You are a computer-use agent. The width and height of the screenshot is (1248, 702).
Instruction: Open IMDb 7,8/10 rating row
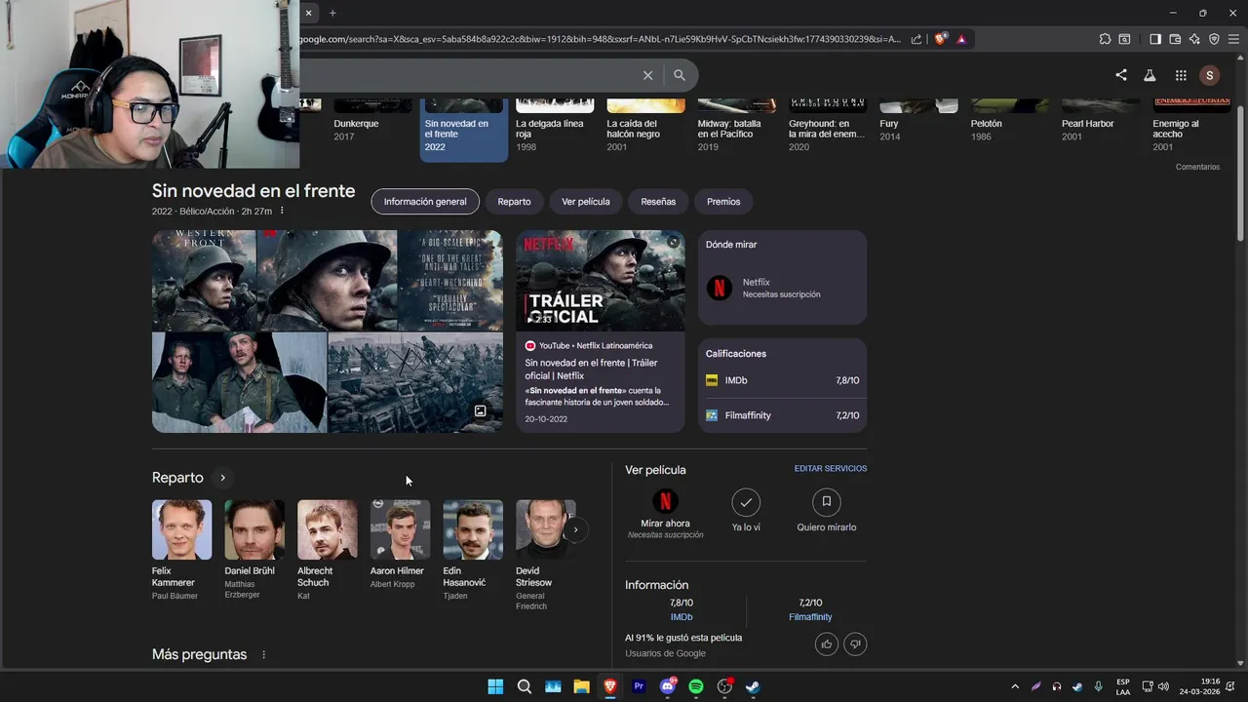782,380
